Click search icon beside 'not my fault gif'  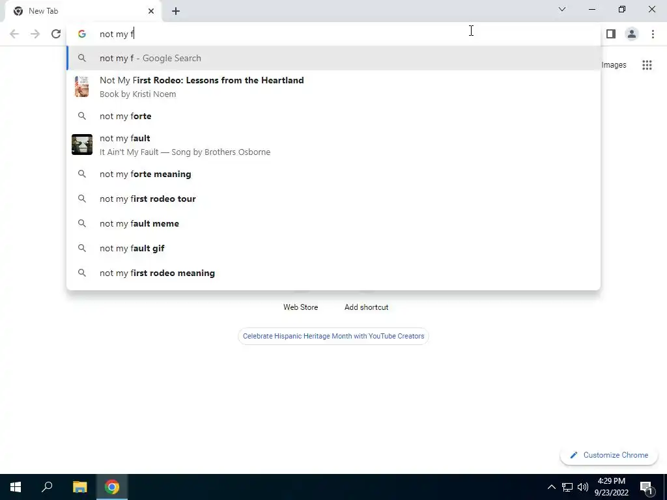(x=81, y=248)
